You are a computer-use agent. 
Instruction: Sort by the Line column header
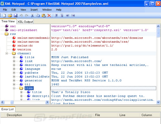point(129,115)
